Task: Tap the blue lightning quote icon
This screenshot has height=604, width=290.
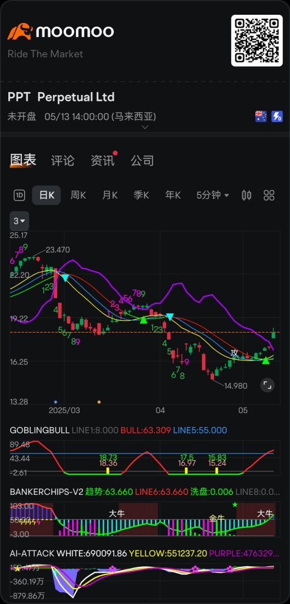Action: 277,116
